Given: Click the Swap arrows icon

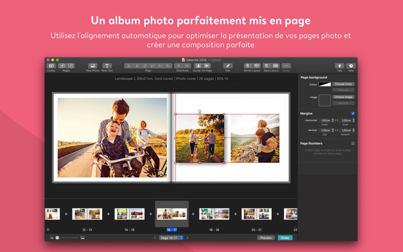Looking at the screenshot, I should click(286, 66).
